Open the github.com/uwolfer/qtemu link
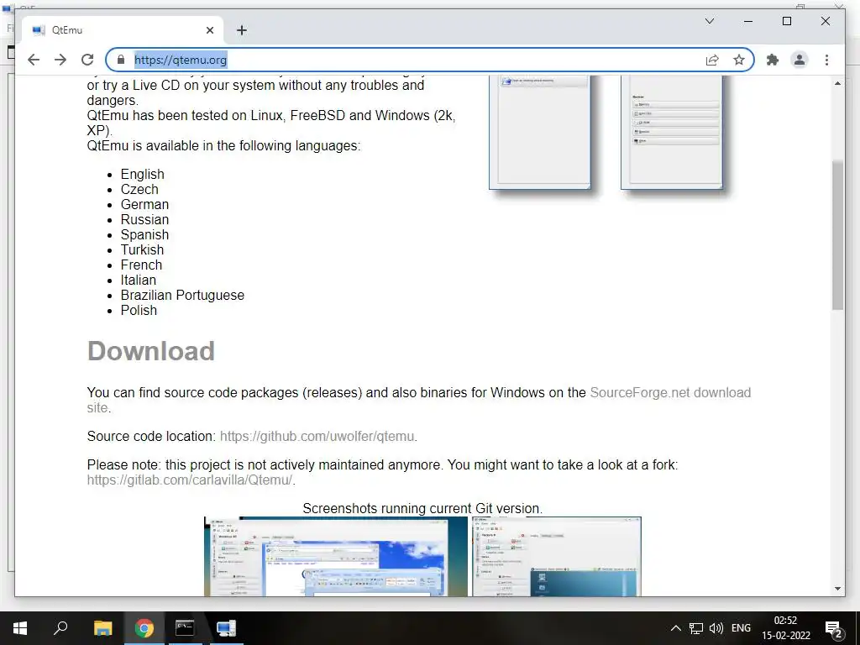Viewport: 860px width, 645px height. pyautogui.click(x=317, y=436)
